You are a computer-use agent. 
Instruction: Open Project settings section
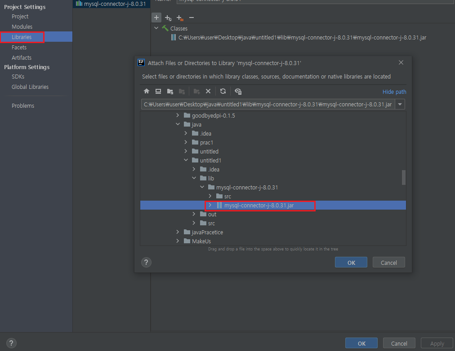click(x=20, y=17)
